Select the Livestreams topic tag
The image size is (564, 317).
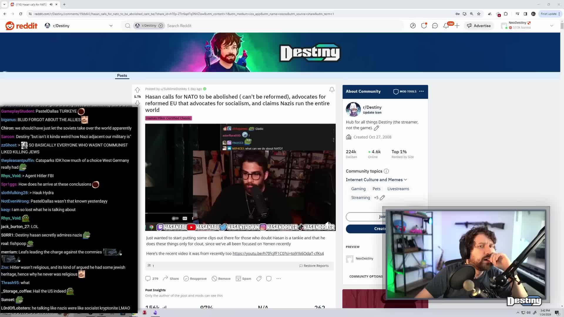click(x=398, y=189)
